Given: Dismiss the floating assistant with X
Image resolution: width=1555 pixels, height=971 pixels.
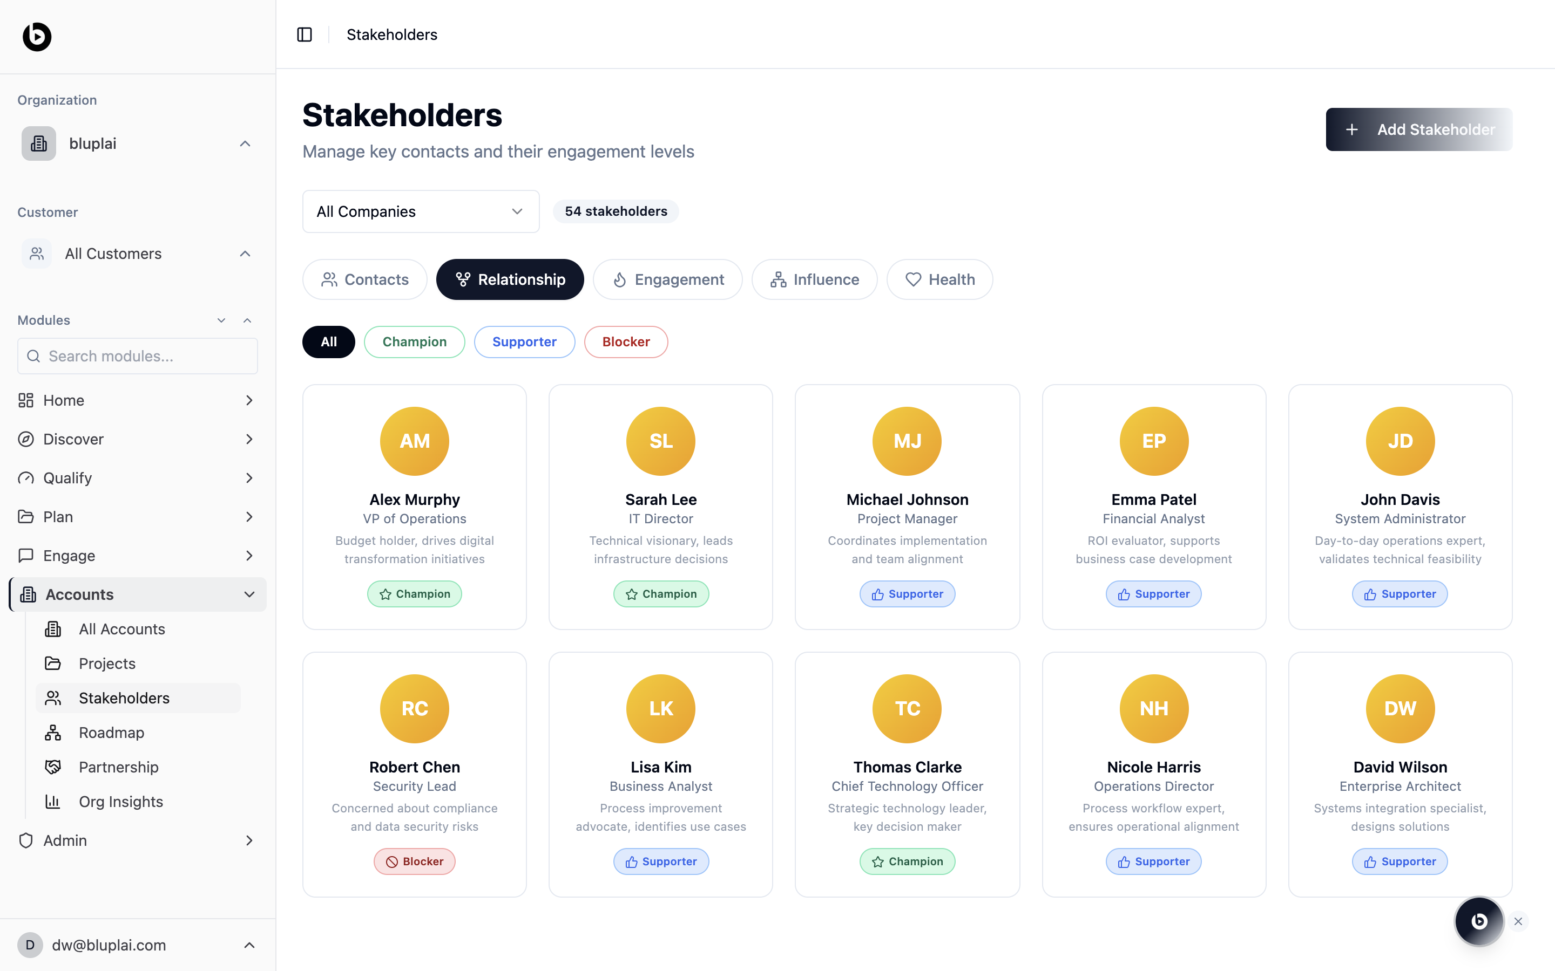Looking at the screenshot, I should 1518,921.
